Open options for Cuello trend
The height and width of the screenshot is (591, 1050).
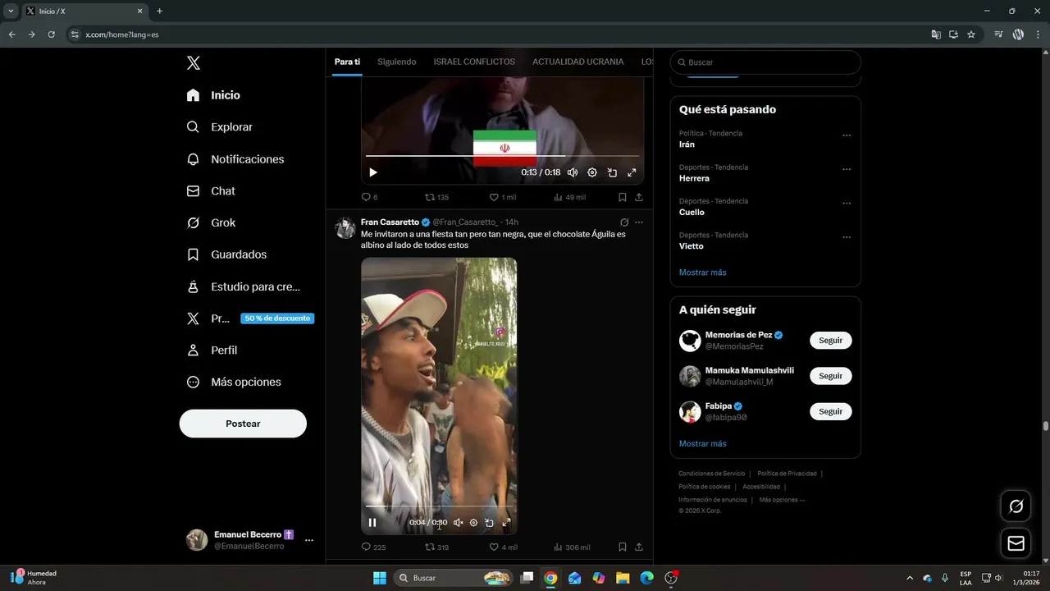click(847, 204)
